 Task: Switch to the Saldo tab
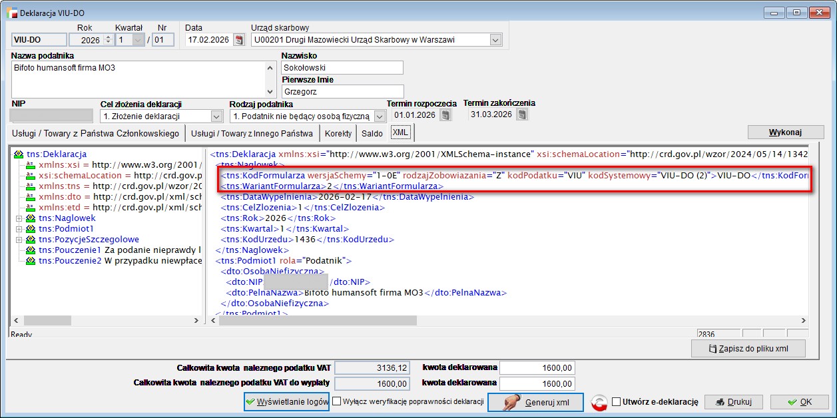coord(372,134)
